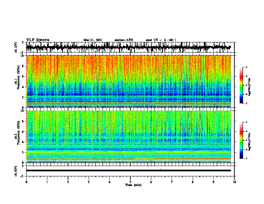Click the time axis tick label '10'
The image size is (264, 204).
click(x=234, y=182)
